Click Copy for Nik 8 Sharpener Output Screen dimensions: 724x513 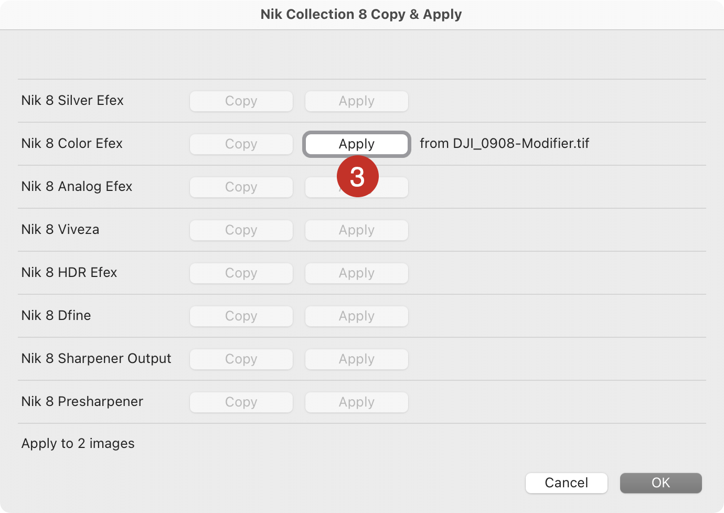pyautogui.click(x=241, y=359)
